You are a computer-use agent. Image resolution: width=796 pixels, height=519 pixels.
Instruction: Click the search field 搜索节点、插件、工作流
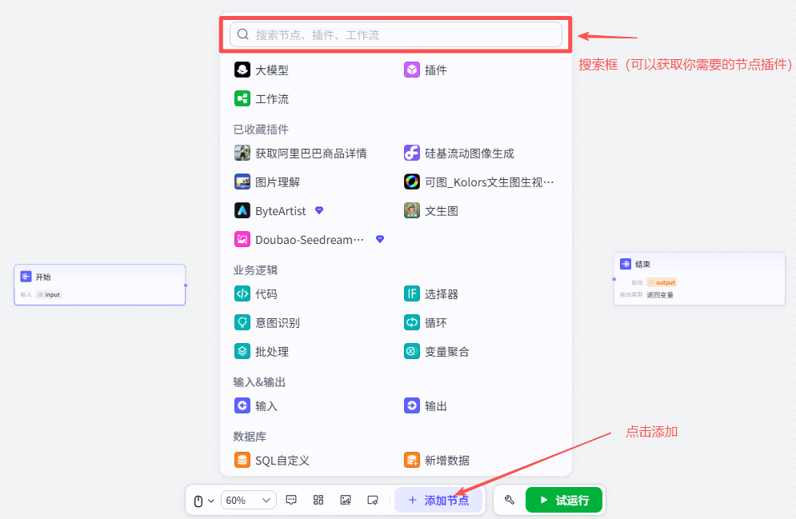point(398,34)
